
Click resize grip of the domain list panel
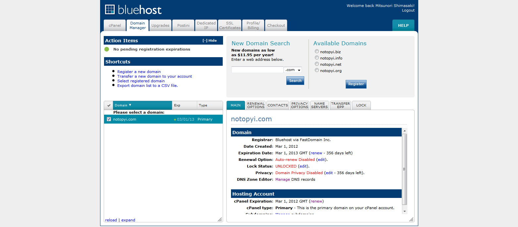pyautogui.click(x=220, y=219)
